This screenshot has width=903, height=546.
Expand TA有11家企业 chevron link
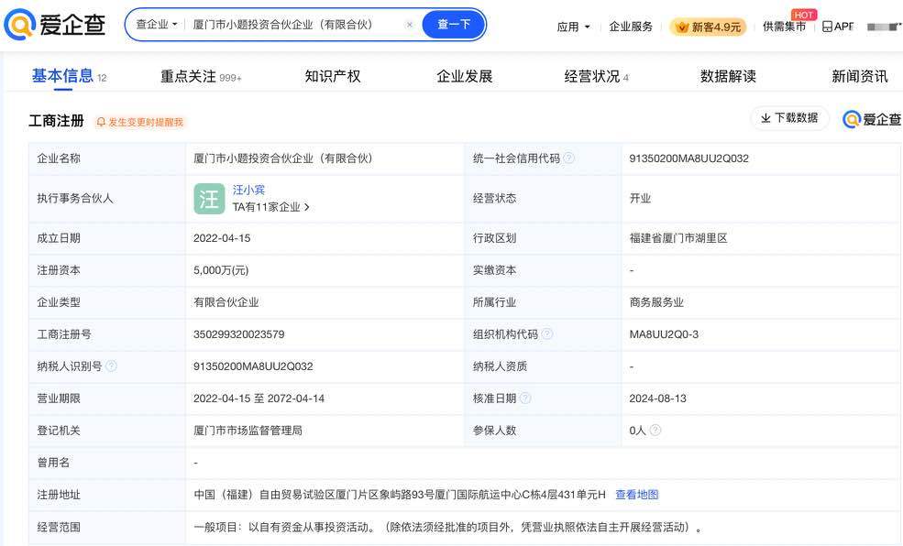point(271,207)
